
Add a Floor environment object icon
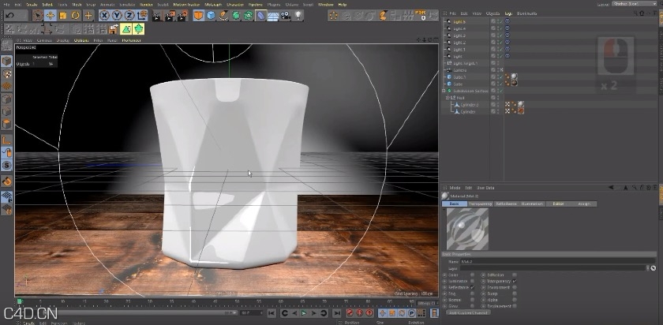point(273,16)
